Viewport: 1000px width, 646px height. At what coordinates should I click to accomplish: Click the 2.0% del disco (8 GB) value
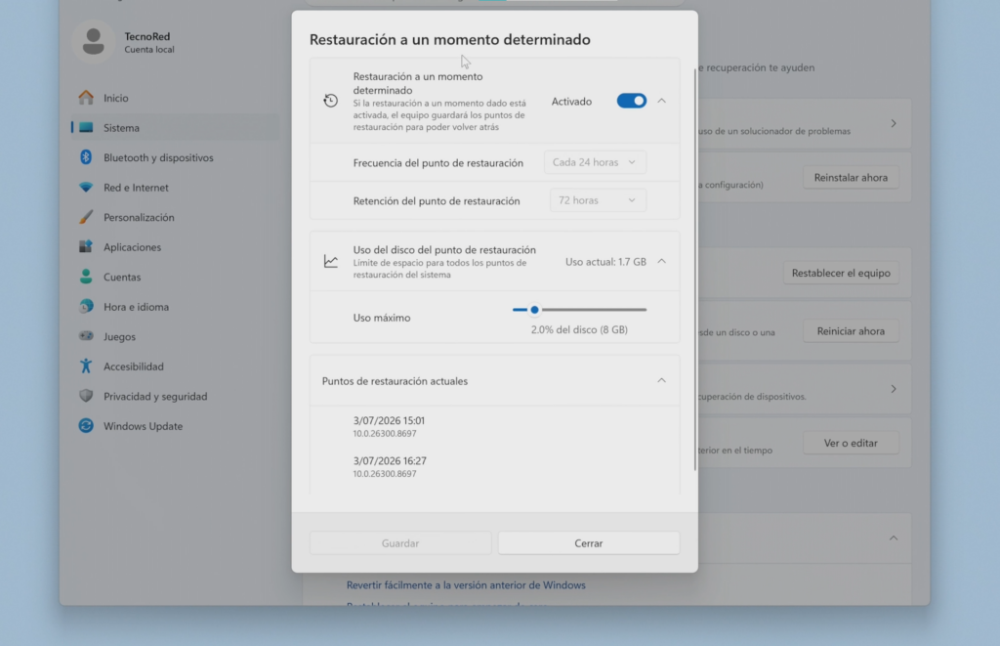pos(579,329)
